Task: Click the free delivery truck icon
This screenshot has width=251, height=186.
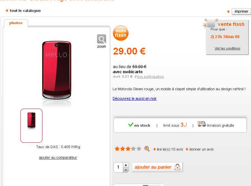Action: click(x=202, y=125)
